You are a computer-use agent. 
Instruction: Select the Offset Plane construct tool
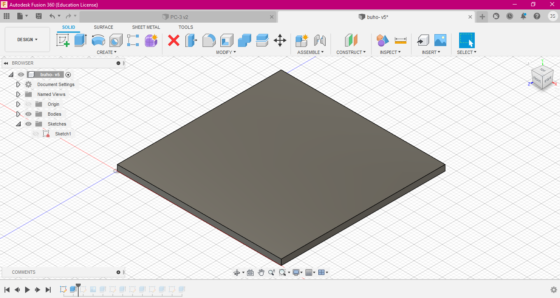pyautogui.click(x=351, y=40)
